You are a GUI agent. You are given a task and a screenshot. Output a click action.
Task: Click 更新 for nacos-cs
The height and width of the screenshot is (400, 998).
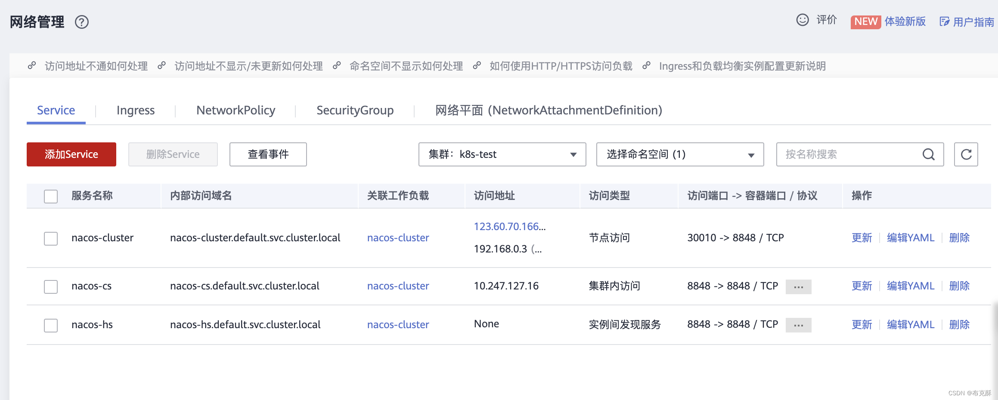[x=862, y=286]
